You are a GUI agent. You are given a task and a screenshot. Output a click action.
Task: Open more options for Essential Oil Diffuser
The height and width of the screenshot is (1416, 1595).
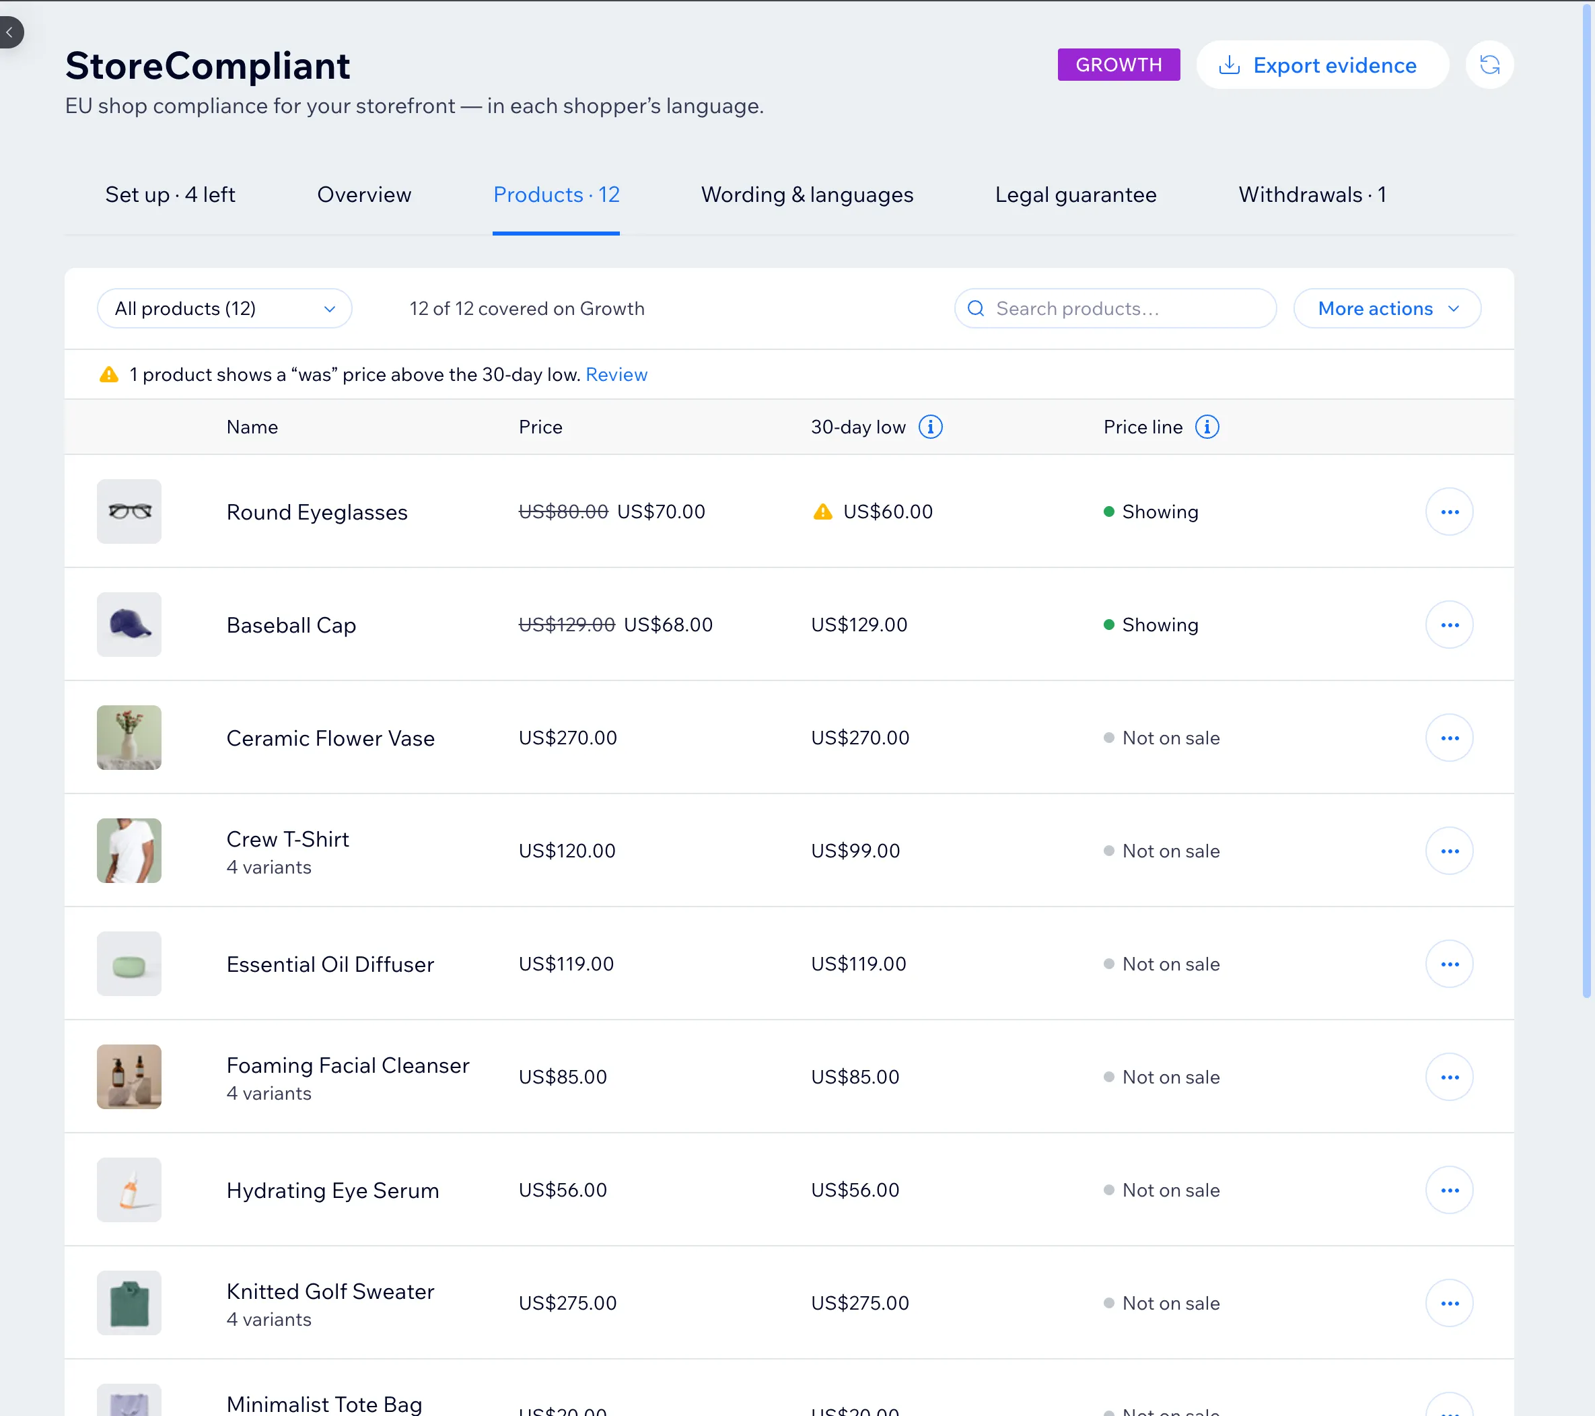coord(1449,964)
